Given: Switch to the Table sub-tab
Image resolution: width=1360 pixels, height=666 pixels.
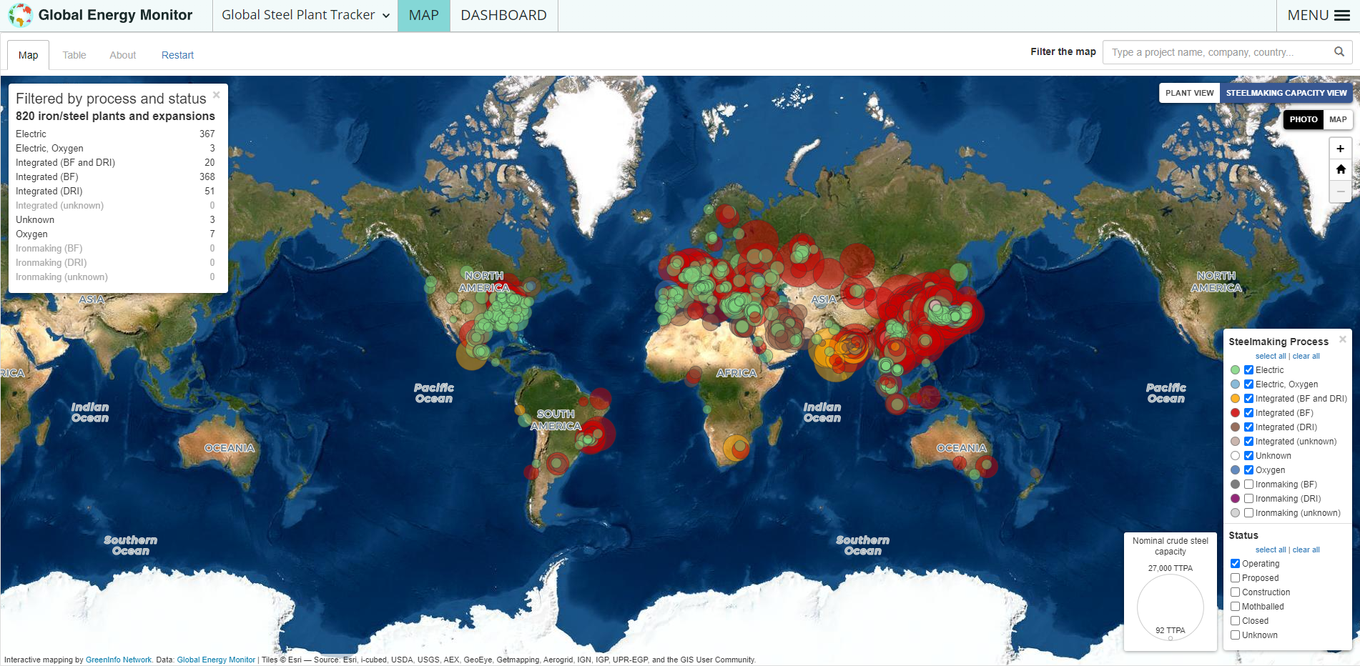Looking at the screenshot, I should click(x=74, y=55).
